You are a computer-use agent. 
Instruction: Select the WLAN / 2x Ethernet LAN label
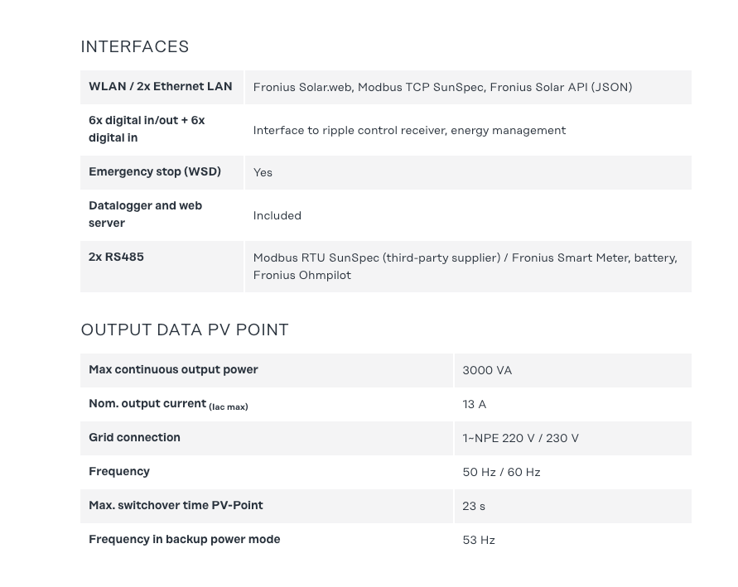pos(161,86)
